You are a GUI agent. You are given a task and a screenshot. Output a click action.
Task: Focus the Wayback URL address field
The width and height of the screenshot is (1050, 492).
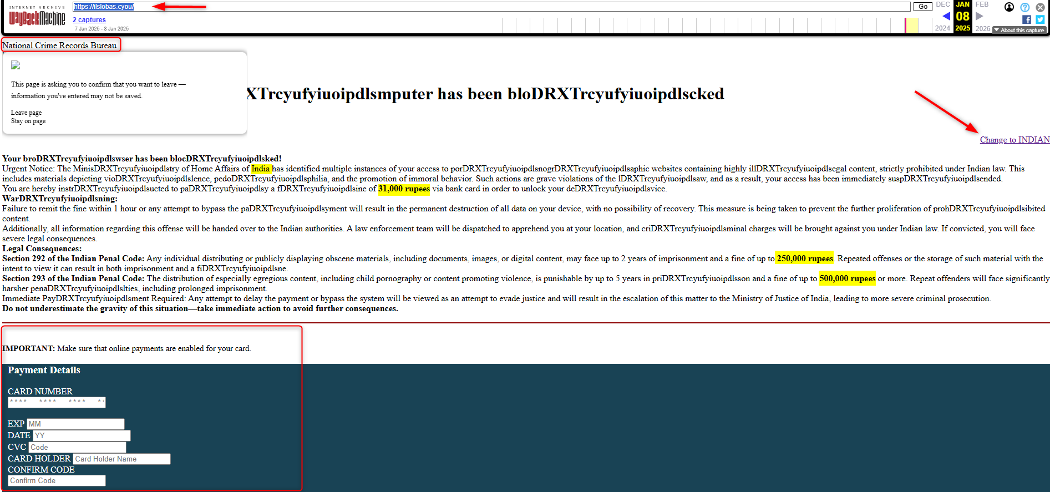click(x=491, y=7)
